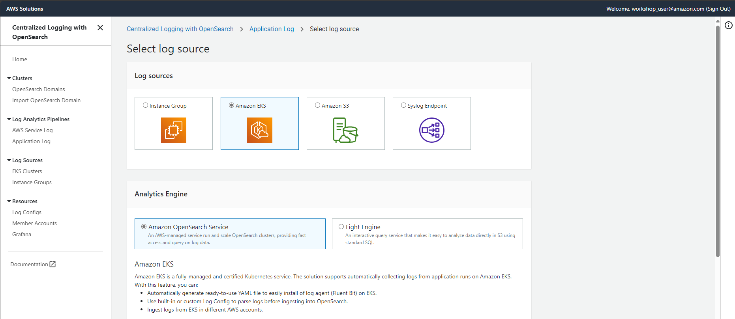Click the page vertical scrollbar

[x=718, y=141]
